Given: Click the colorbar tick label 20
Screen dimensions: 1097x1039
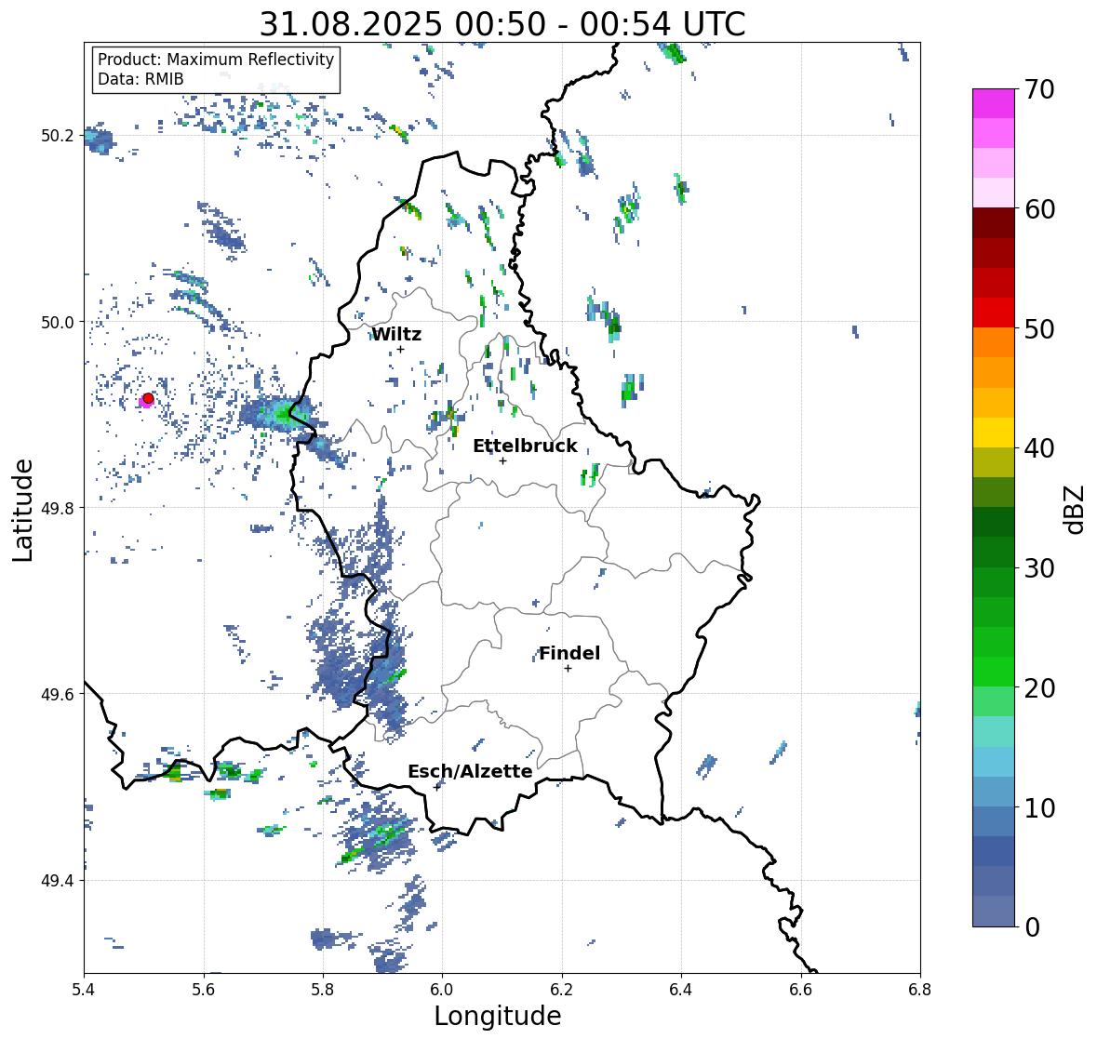Looking at the screenshot, I should (x=1039, y=688).
